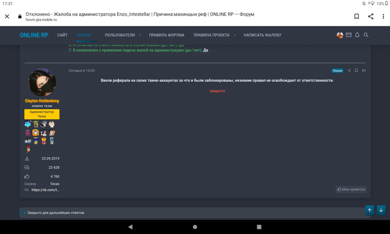Share the post using the share icon
This screenshot has width=390, height=234.
[349, 70]
